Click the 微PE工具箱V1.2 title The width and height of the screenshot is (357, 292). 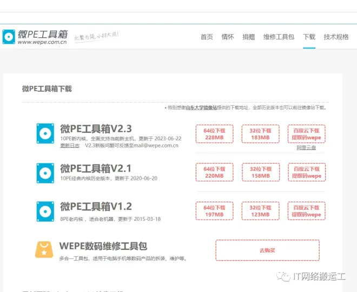click(96, 207)
